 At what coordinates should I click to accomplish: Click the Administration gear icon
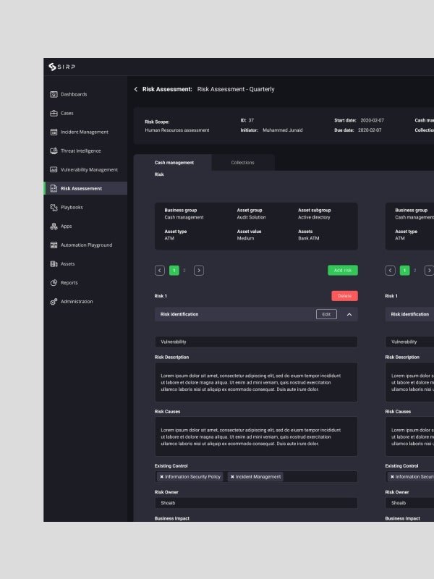[x=54, y=302]
